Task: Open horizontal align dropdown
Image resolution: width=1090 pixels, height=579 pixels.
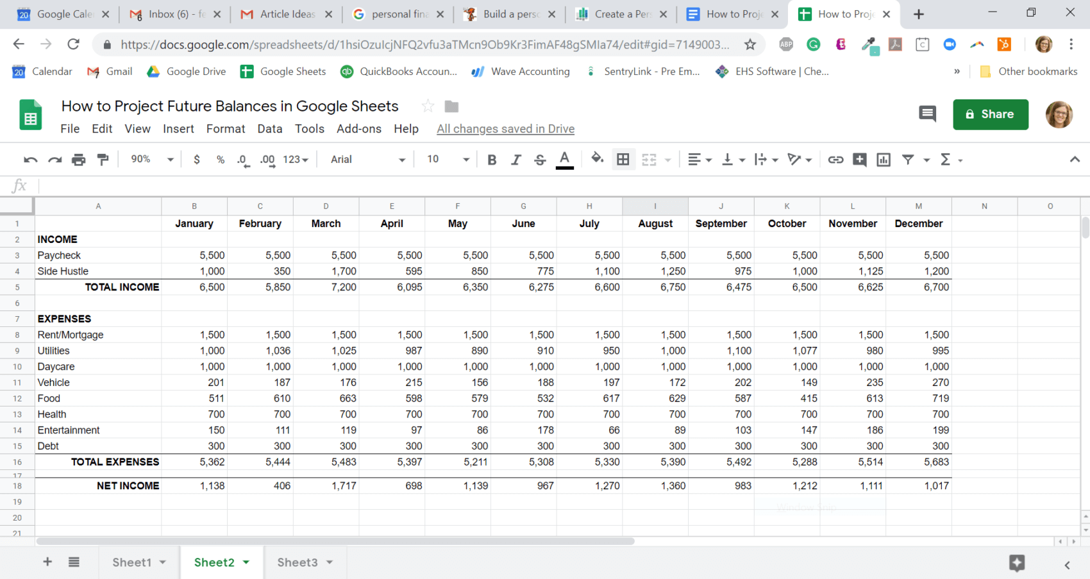Action: tap(699, 160)
